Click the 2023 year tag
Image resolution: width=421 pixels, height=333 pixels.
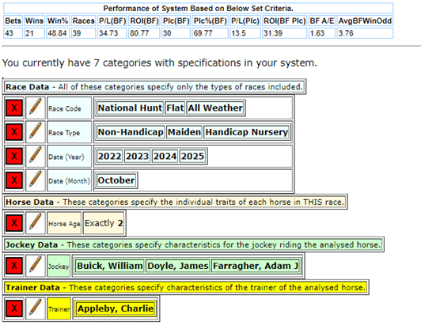pos(137,156)
